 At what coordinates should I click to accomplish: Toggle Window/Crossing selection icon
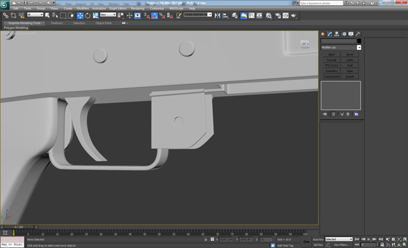pos(71,15)
